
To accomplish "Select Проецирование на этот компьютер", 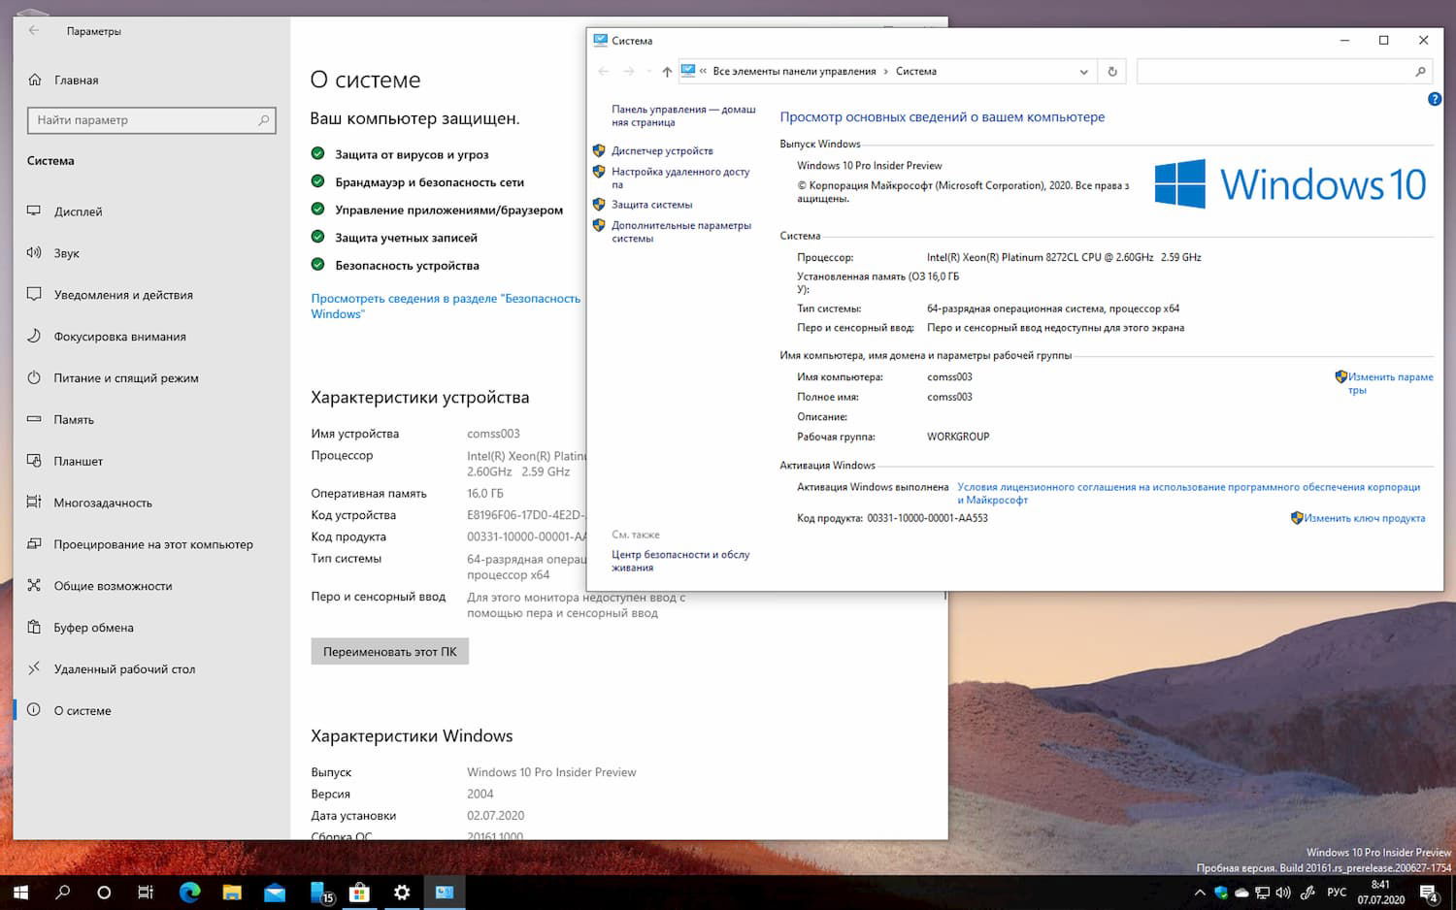I will coord(151,544).
